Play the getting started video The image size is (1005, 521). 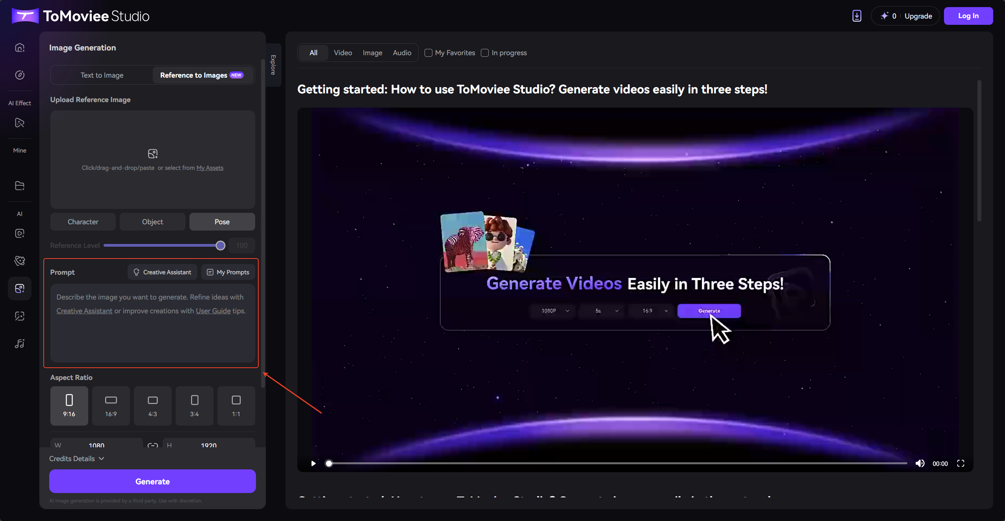[313, 463]
